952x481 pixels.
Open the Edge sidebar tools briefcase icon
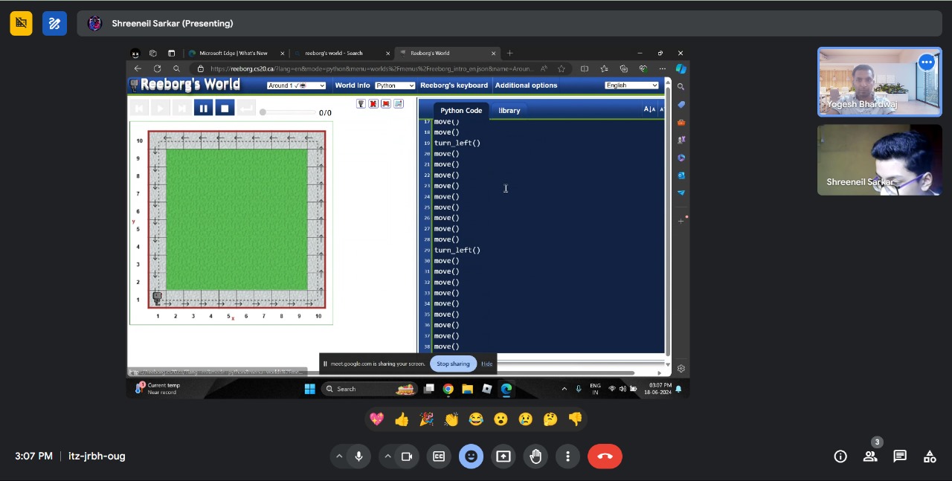coord(681,123)
